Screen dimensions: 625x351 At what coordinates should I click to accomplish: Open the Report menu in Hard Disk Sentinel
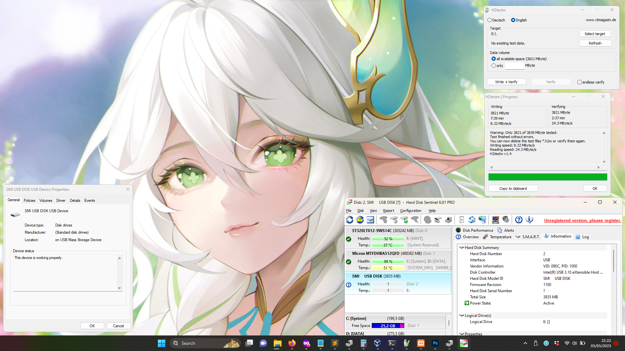coord(388,211)
